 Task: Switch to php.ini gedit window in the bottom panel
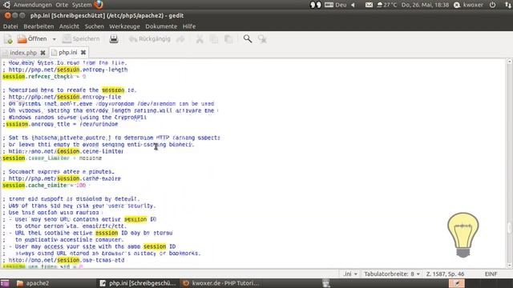point(137,283)
